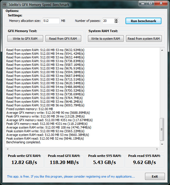Click the 'Peak write GFX RAM:' label
The image size is (170, 185).
(24, 156)
